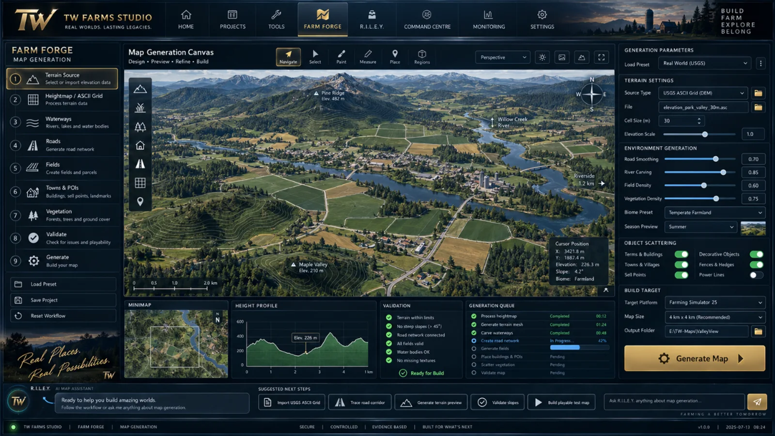Go to R.I.L.E.Y. tab
Image resolution: width=775 pixels, height=436 pixels.
pos(372,20)
